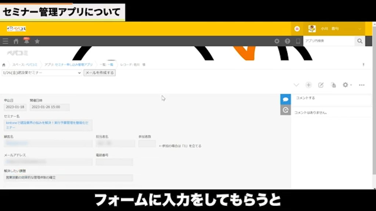This screenshot has width=376, height=211.
Task: Click the help question mark icon
Action: (287, 41)
